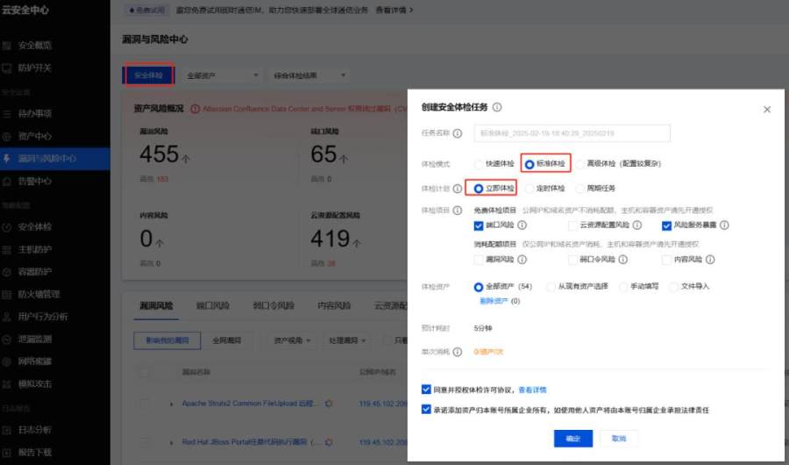The height and width of the screenshot is (465, 789).
Task: Click the info icon beside 云资源配置风险
Action: [x=636, y=225]
